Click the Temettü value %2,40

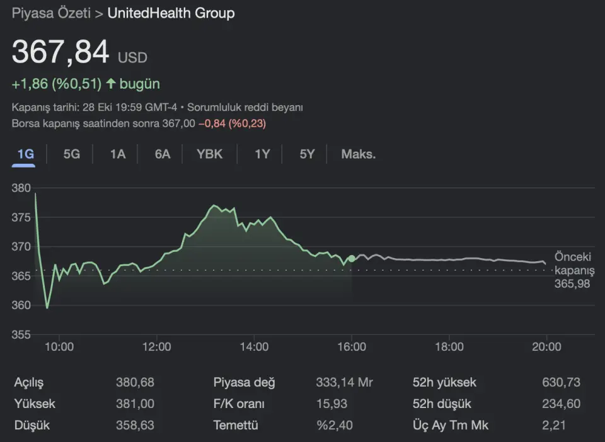click(335, 425)
